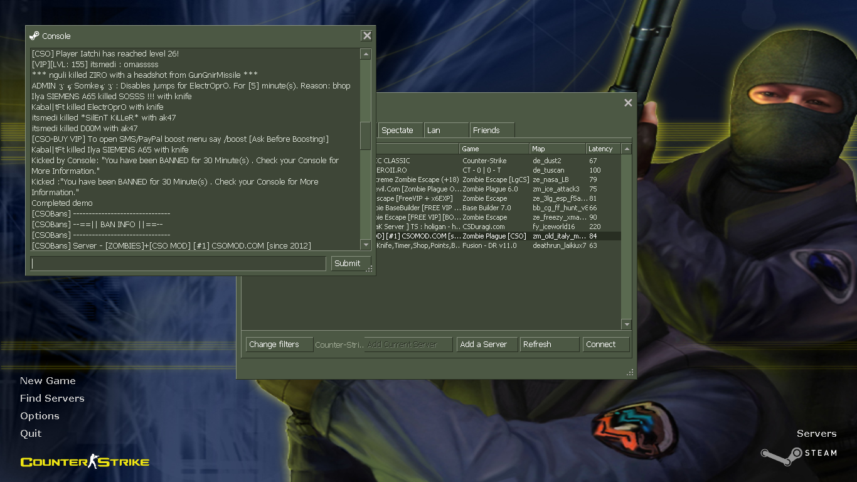Refresh the server list
Viewport: 857px width, 482px height.
pyautogui.click(x=549, y=345)
